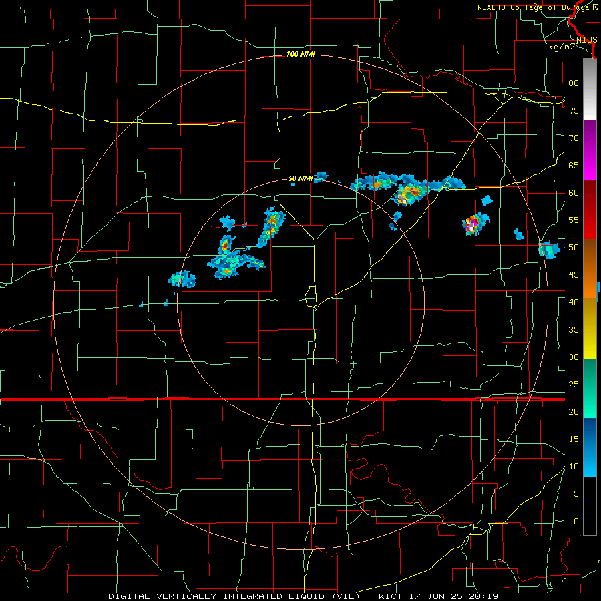The width and height of the screenshot is (601, 601).
Task: Select the green legend segment between 20 and 30
Action: tap(590, 388)
